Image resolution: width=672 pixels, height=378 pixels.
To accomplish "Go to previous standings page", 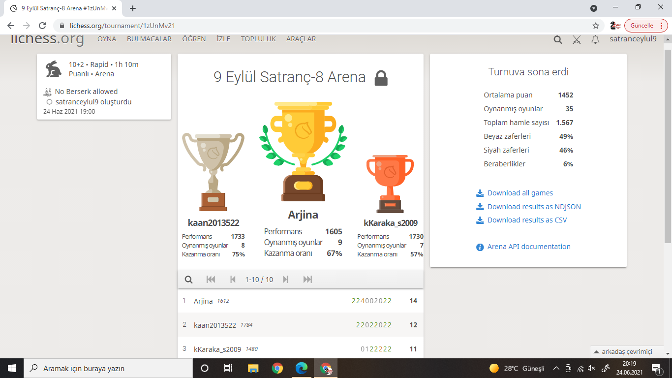I will [233, 280].
